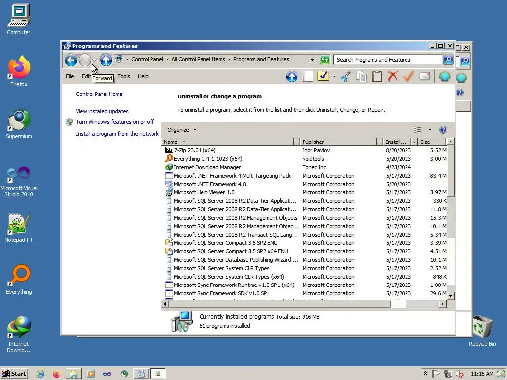The height and width of the screenshot is (380, 507).
Task: Click the media player icon in the taskbar
Action: tap(91, 374)
